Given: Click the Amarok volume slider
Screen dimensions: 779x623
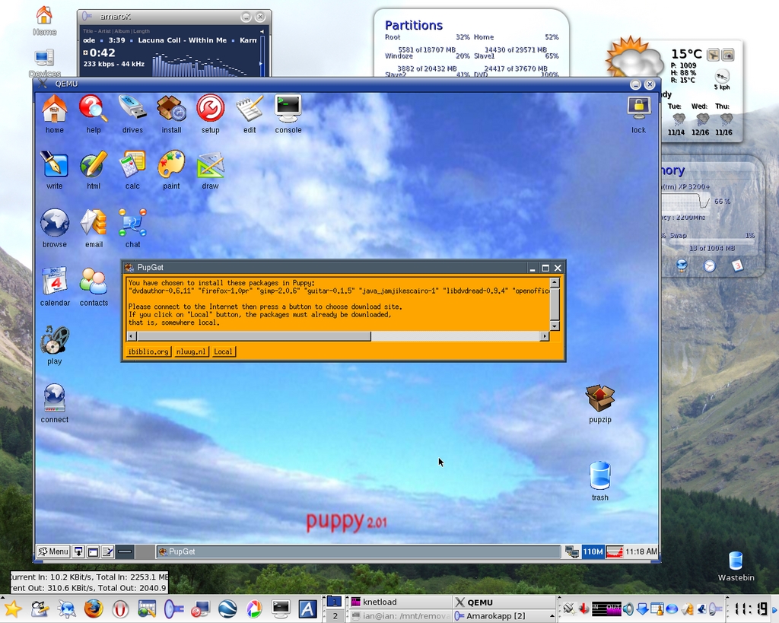Looking at the screenshot, I should [262, 56].
